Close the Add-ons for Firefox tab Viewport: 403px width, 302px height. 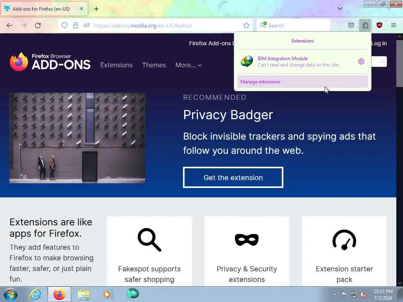click(81, 9)
